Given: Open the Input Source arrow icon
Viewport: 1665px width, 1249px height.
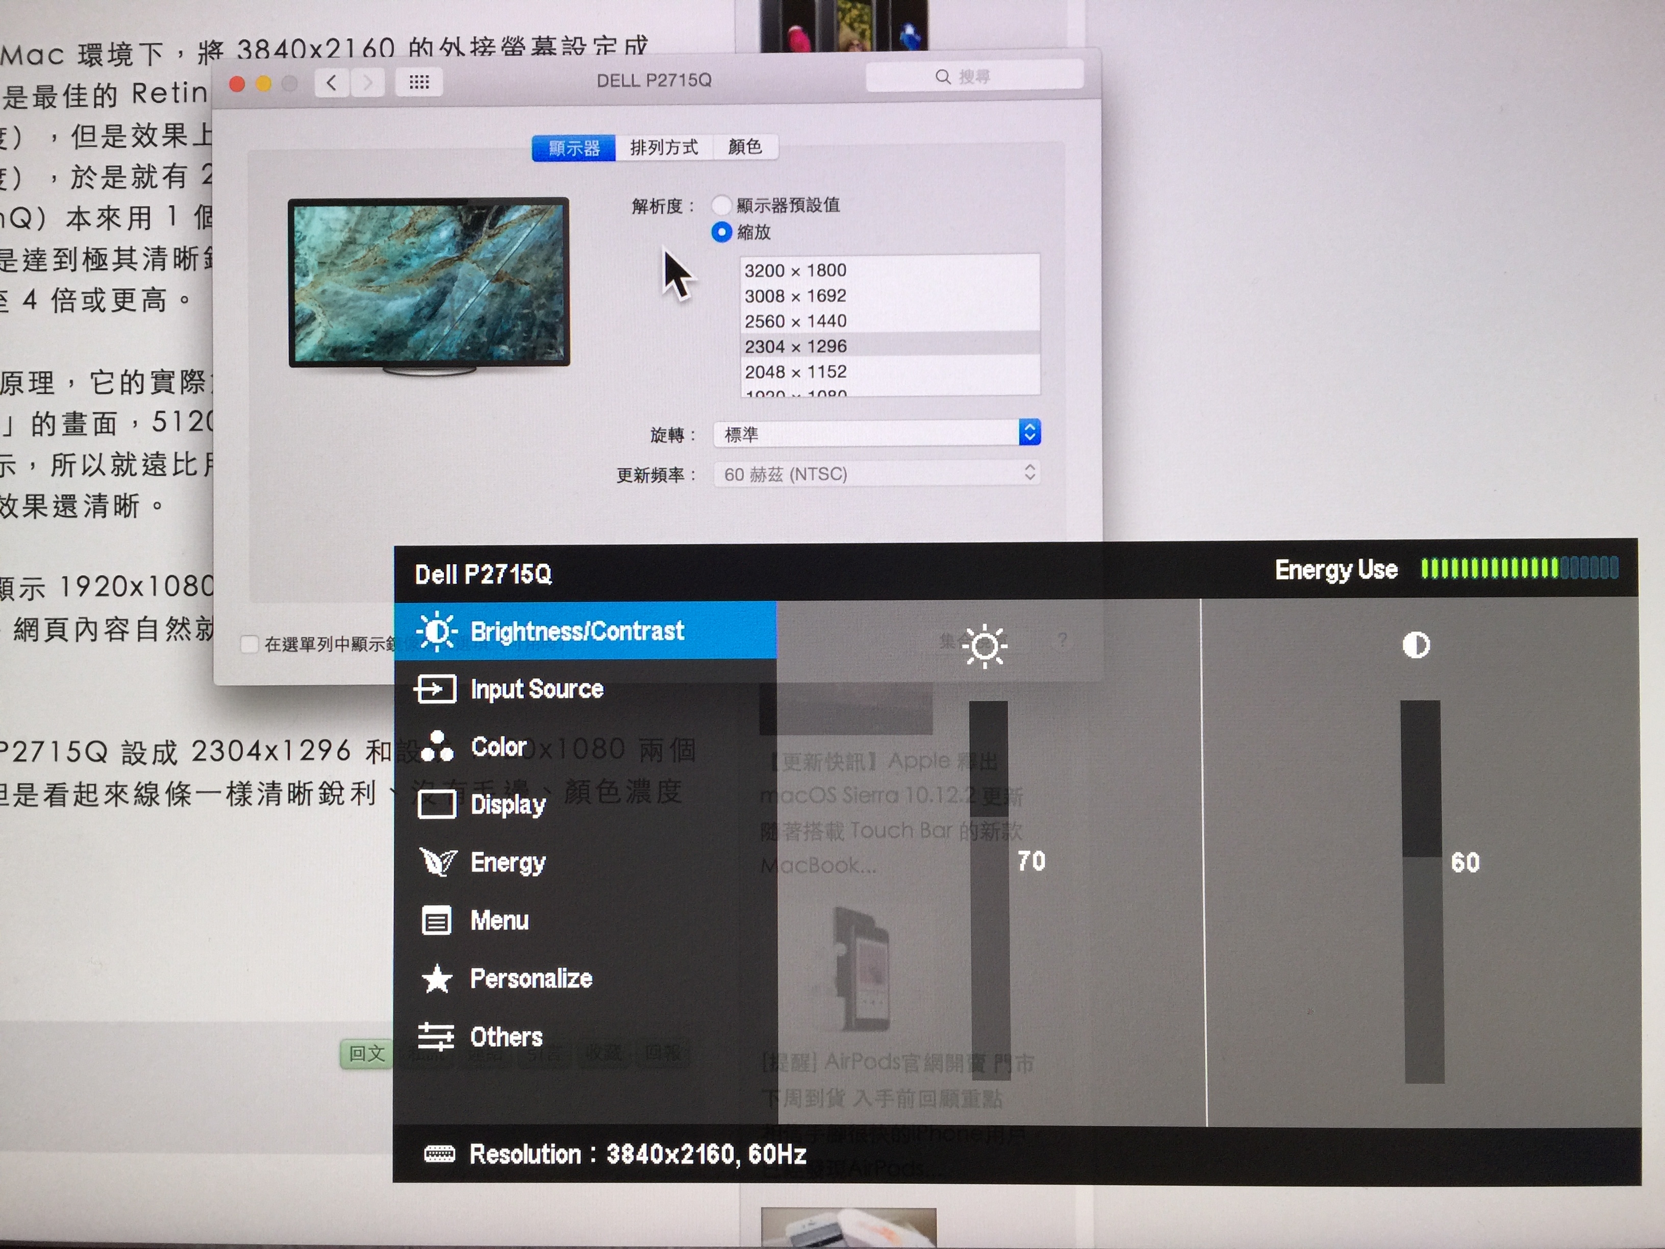Looking at the screenshot, I should [x=435, y=689].
